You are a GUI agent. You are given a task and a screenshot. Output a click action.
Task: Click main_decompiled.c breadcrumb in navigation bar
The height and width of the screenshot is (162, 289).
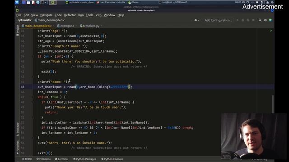(50, 20)
